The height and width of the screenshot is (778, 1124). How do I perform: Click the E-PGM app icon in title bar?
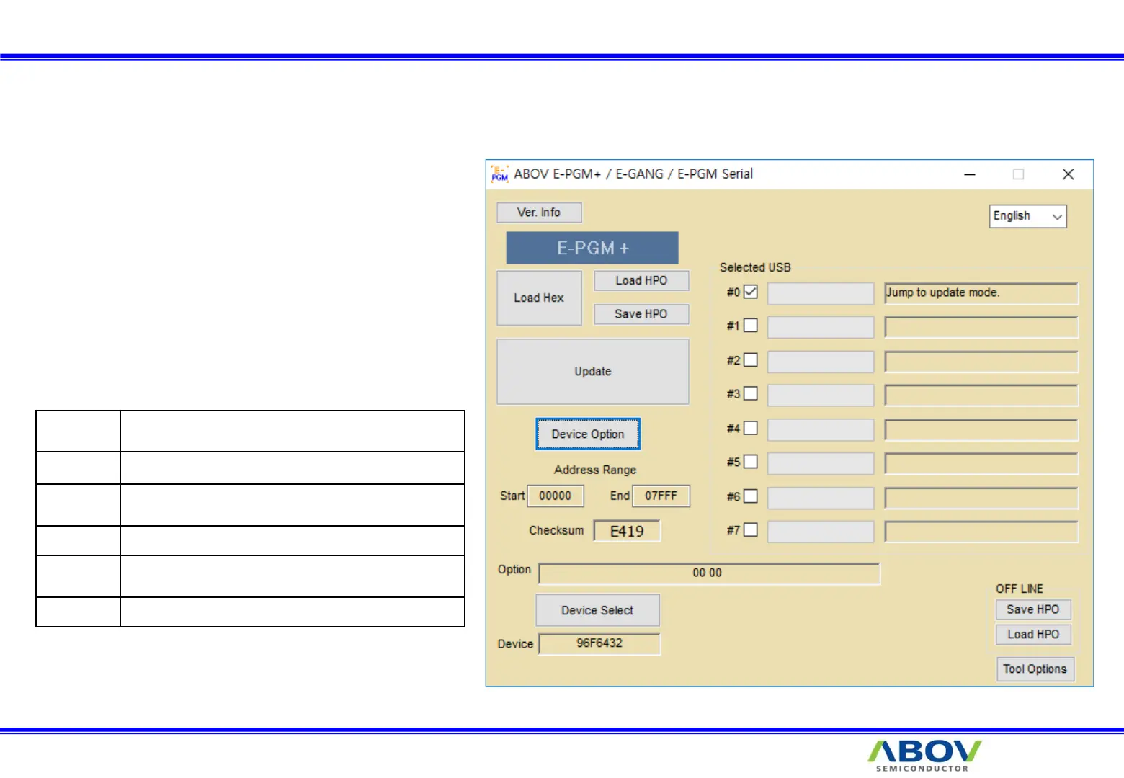[499, 174]
